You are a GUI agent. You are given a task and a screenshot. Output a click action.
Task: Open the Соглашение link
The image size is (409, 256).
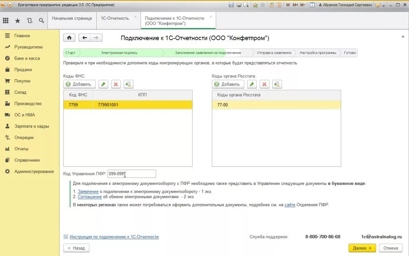90,197
